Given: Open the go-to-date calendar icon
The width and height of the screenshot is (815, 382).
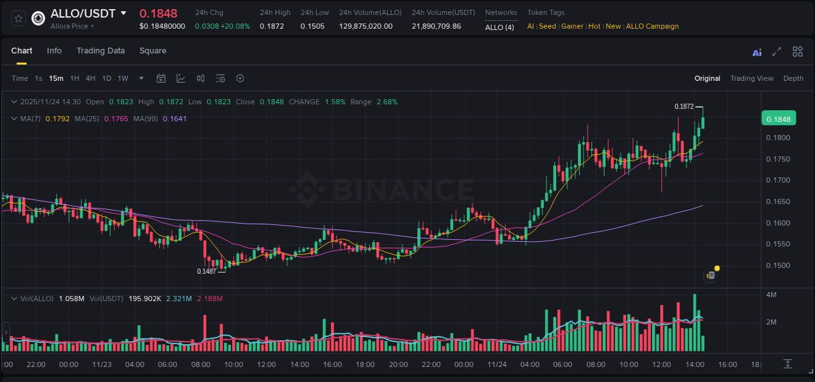Looking at the screenshot, I should [x=161, y=78].
